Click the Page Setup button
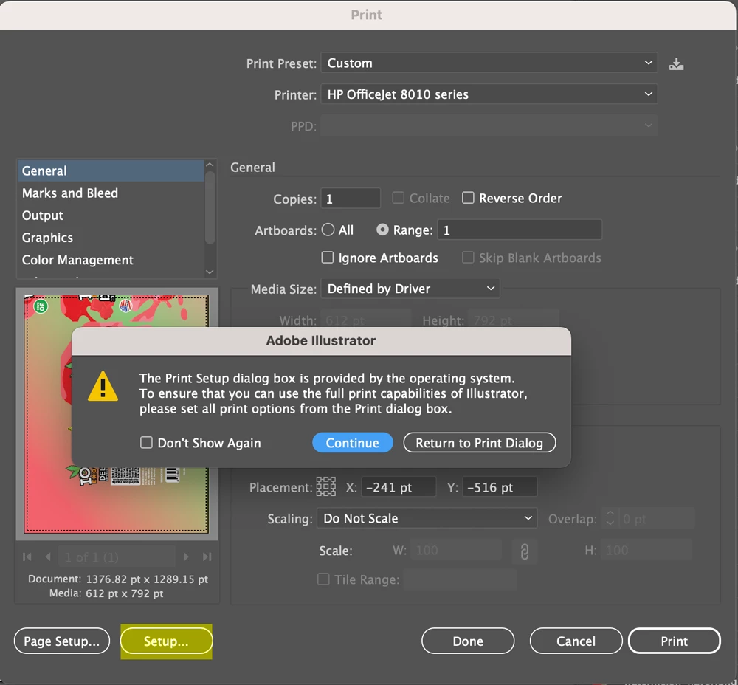The image size is (738, 685). coord(62,641)
